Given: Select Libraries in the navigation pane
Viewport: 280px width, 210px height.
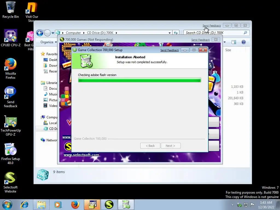Looking at the screenshot, I should tap(49, 83).
